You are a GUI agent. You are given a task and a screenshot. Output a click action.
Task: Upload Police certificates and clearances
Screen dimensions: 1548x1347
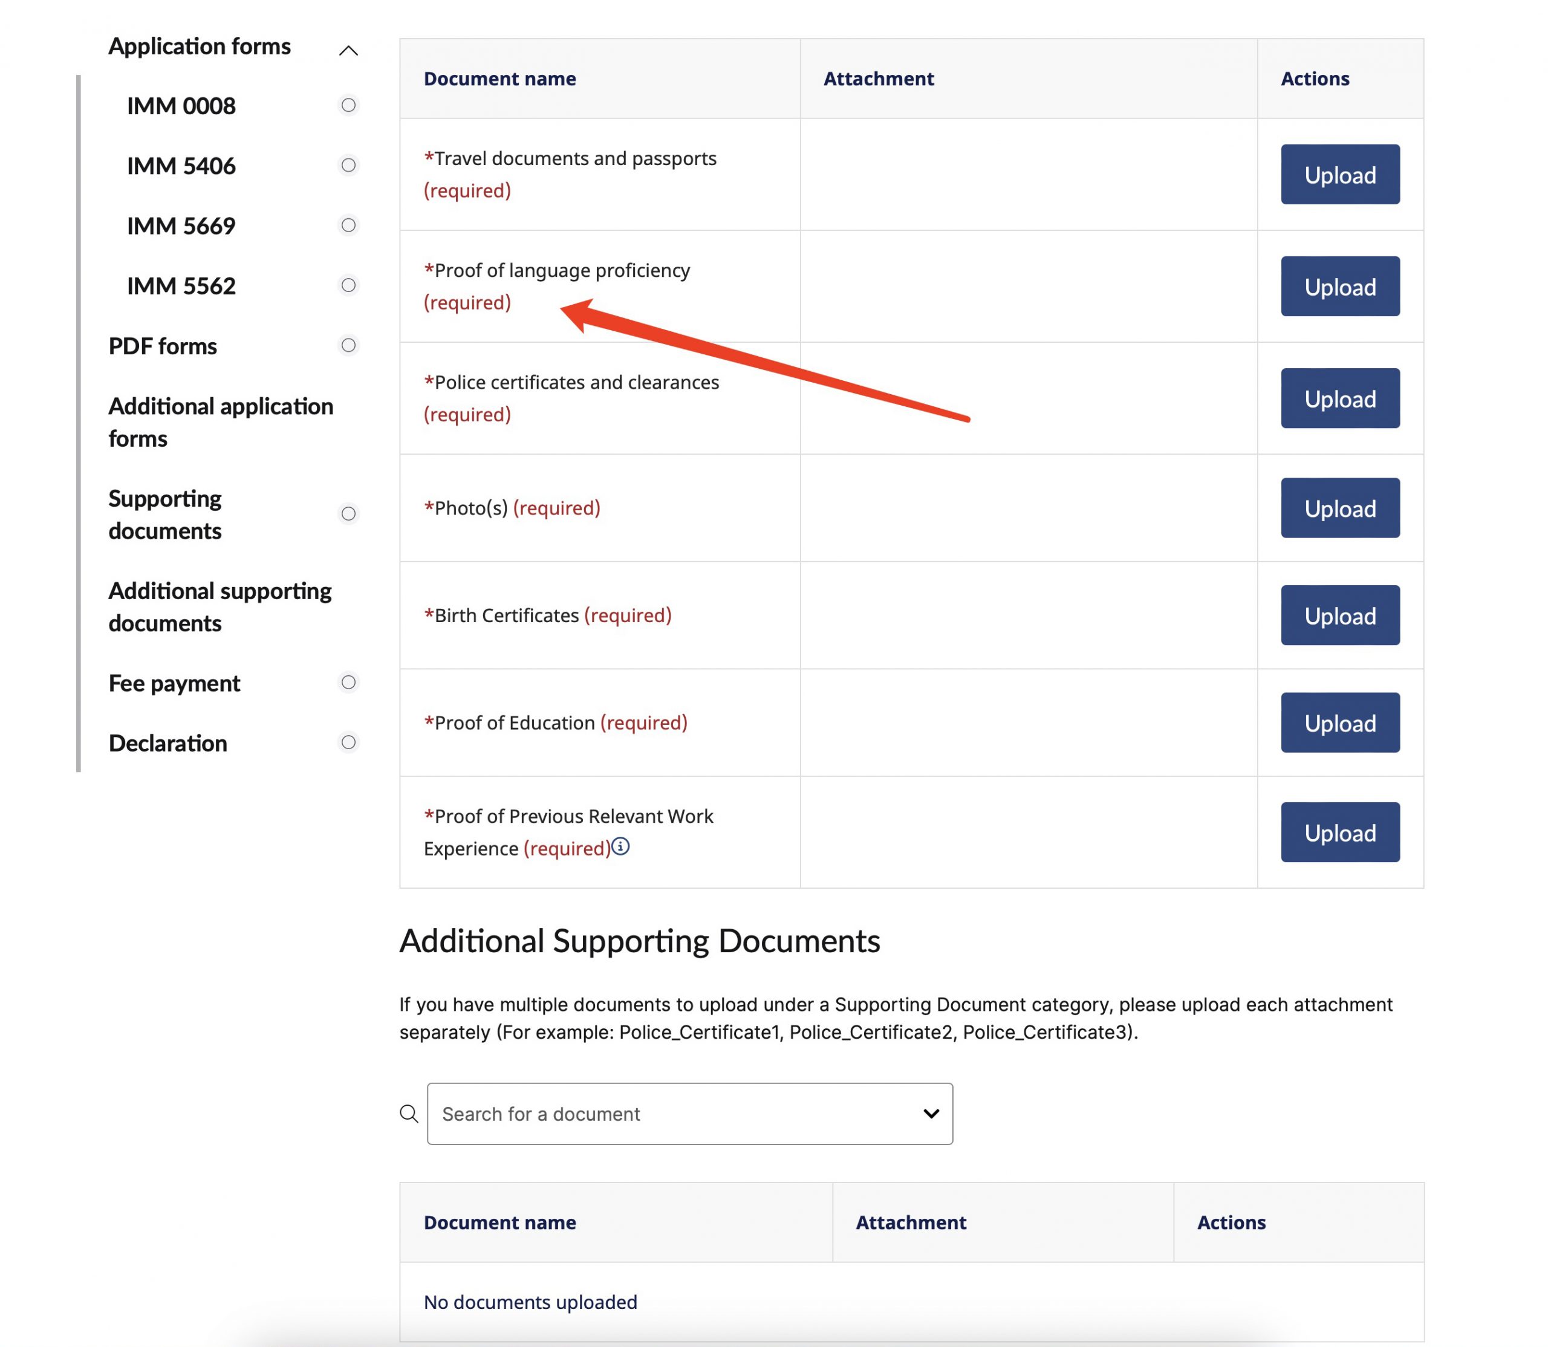pos(1340,398)
